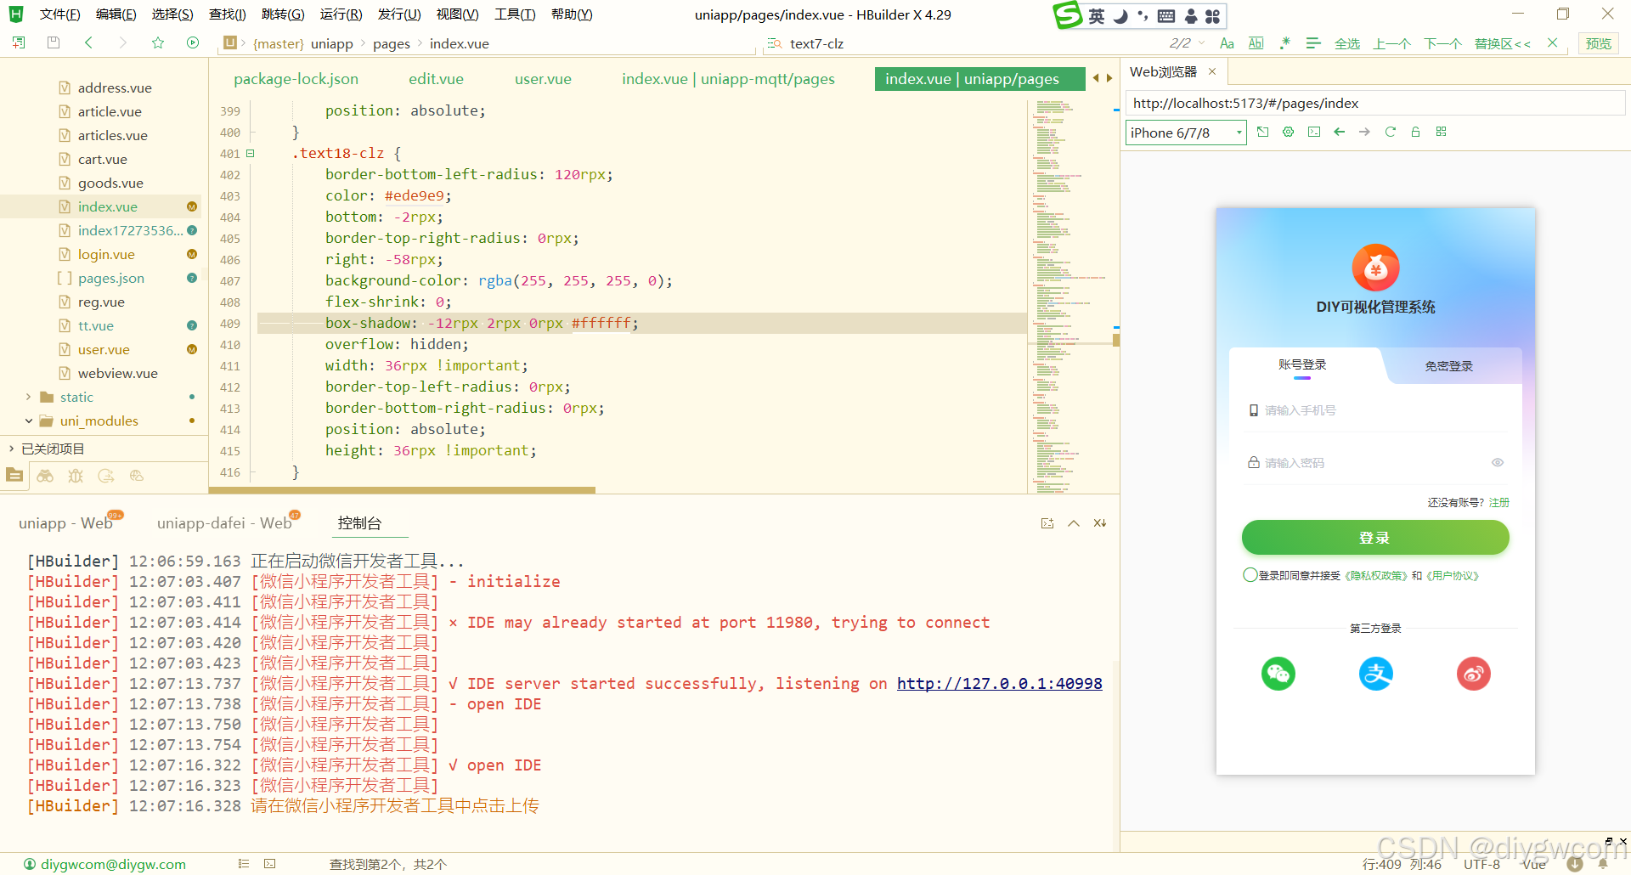Switch to the package-lock.json tab

pos(296,79)
